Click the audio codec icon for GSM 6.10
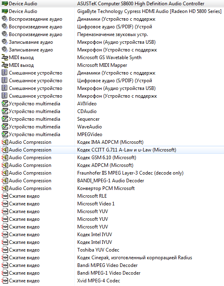This screenshot has width=224, height=286. [x=5, y=157]
